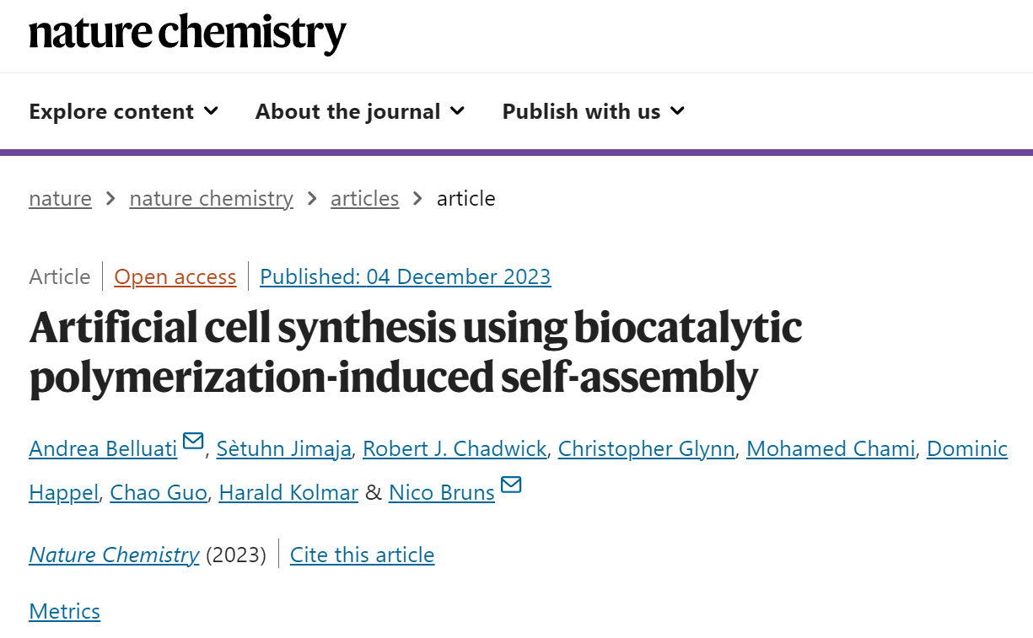Expand the Publish with us chevron

tap(677, 110)
